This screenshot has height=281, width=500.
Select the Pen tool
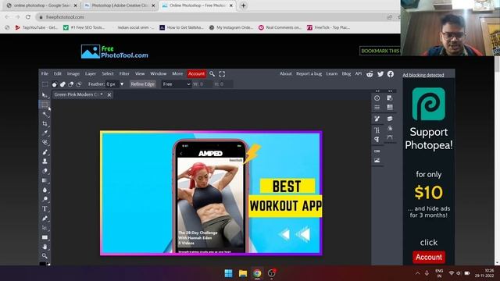tap(45, 219)
